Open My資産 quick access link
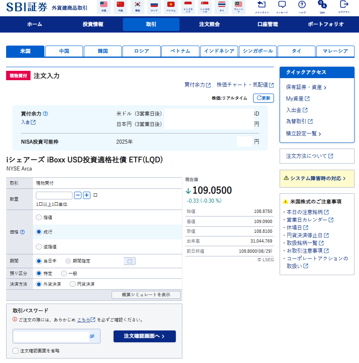The height and width of the screenshot is (363, 359). (298, 99)
